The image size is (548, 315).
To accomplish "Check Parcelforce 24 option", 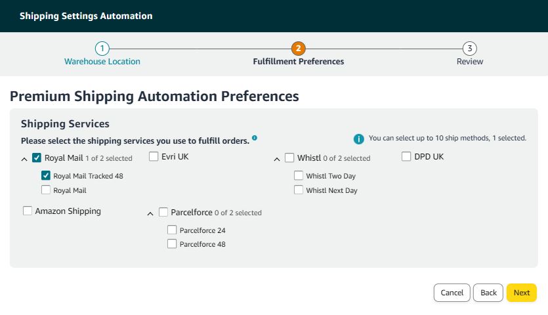I will click(172, 230).
